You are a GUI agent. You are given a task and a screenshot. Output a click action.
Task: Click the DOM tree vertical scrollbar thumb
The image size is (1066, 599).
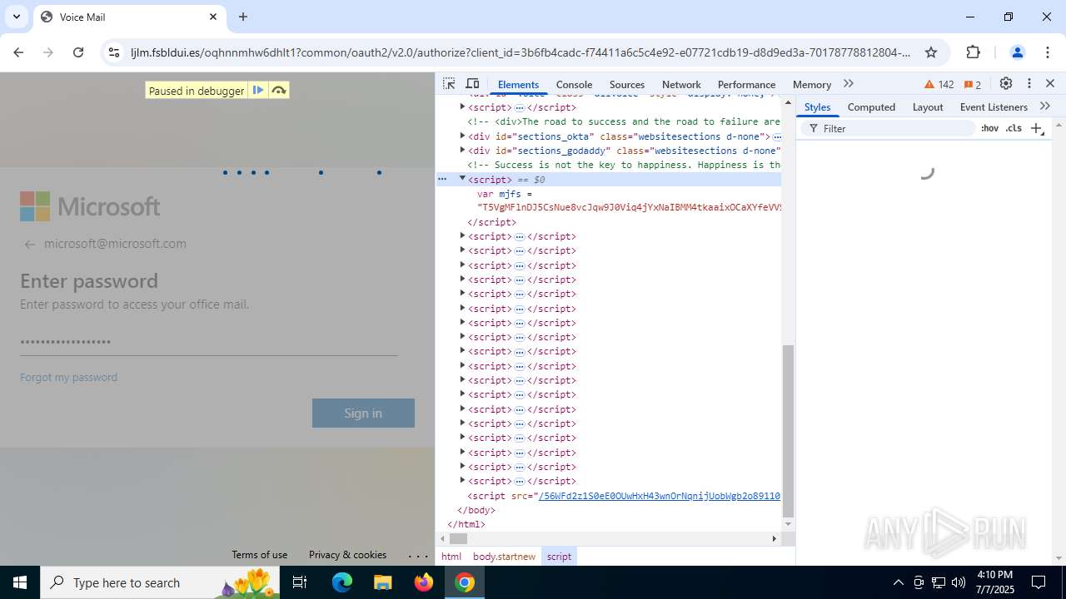788,431
